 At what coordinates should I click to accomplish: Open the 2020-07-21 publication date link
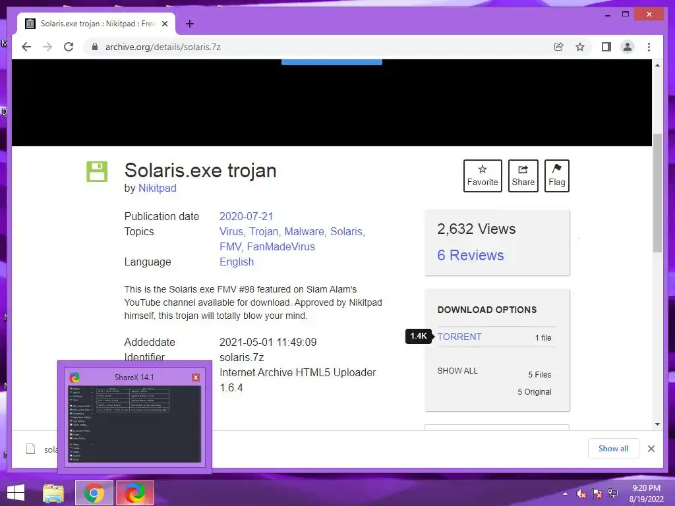[x=247, y=216]
